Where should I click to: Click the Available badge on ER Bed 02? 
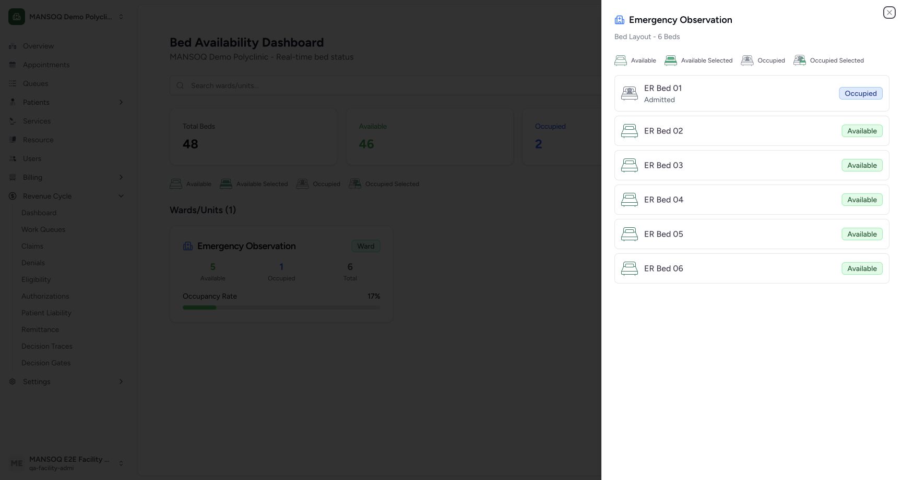862,131
